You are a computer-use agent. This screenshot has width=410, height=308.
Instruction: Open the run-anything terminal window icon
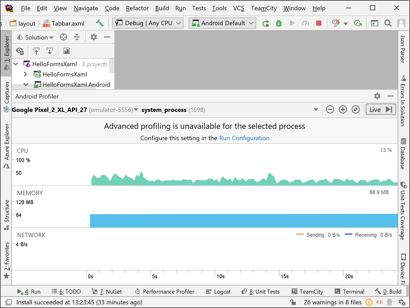(375, 23)
